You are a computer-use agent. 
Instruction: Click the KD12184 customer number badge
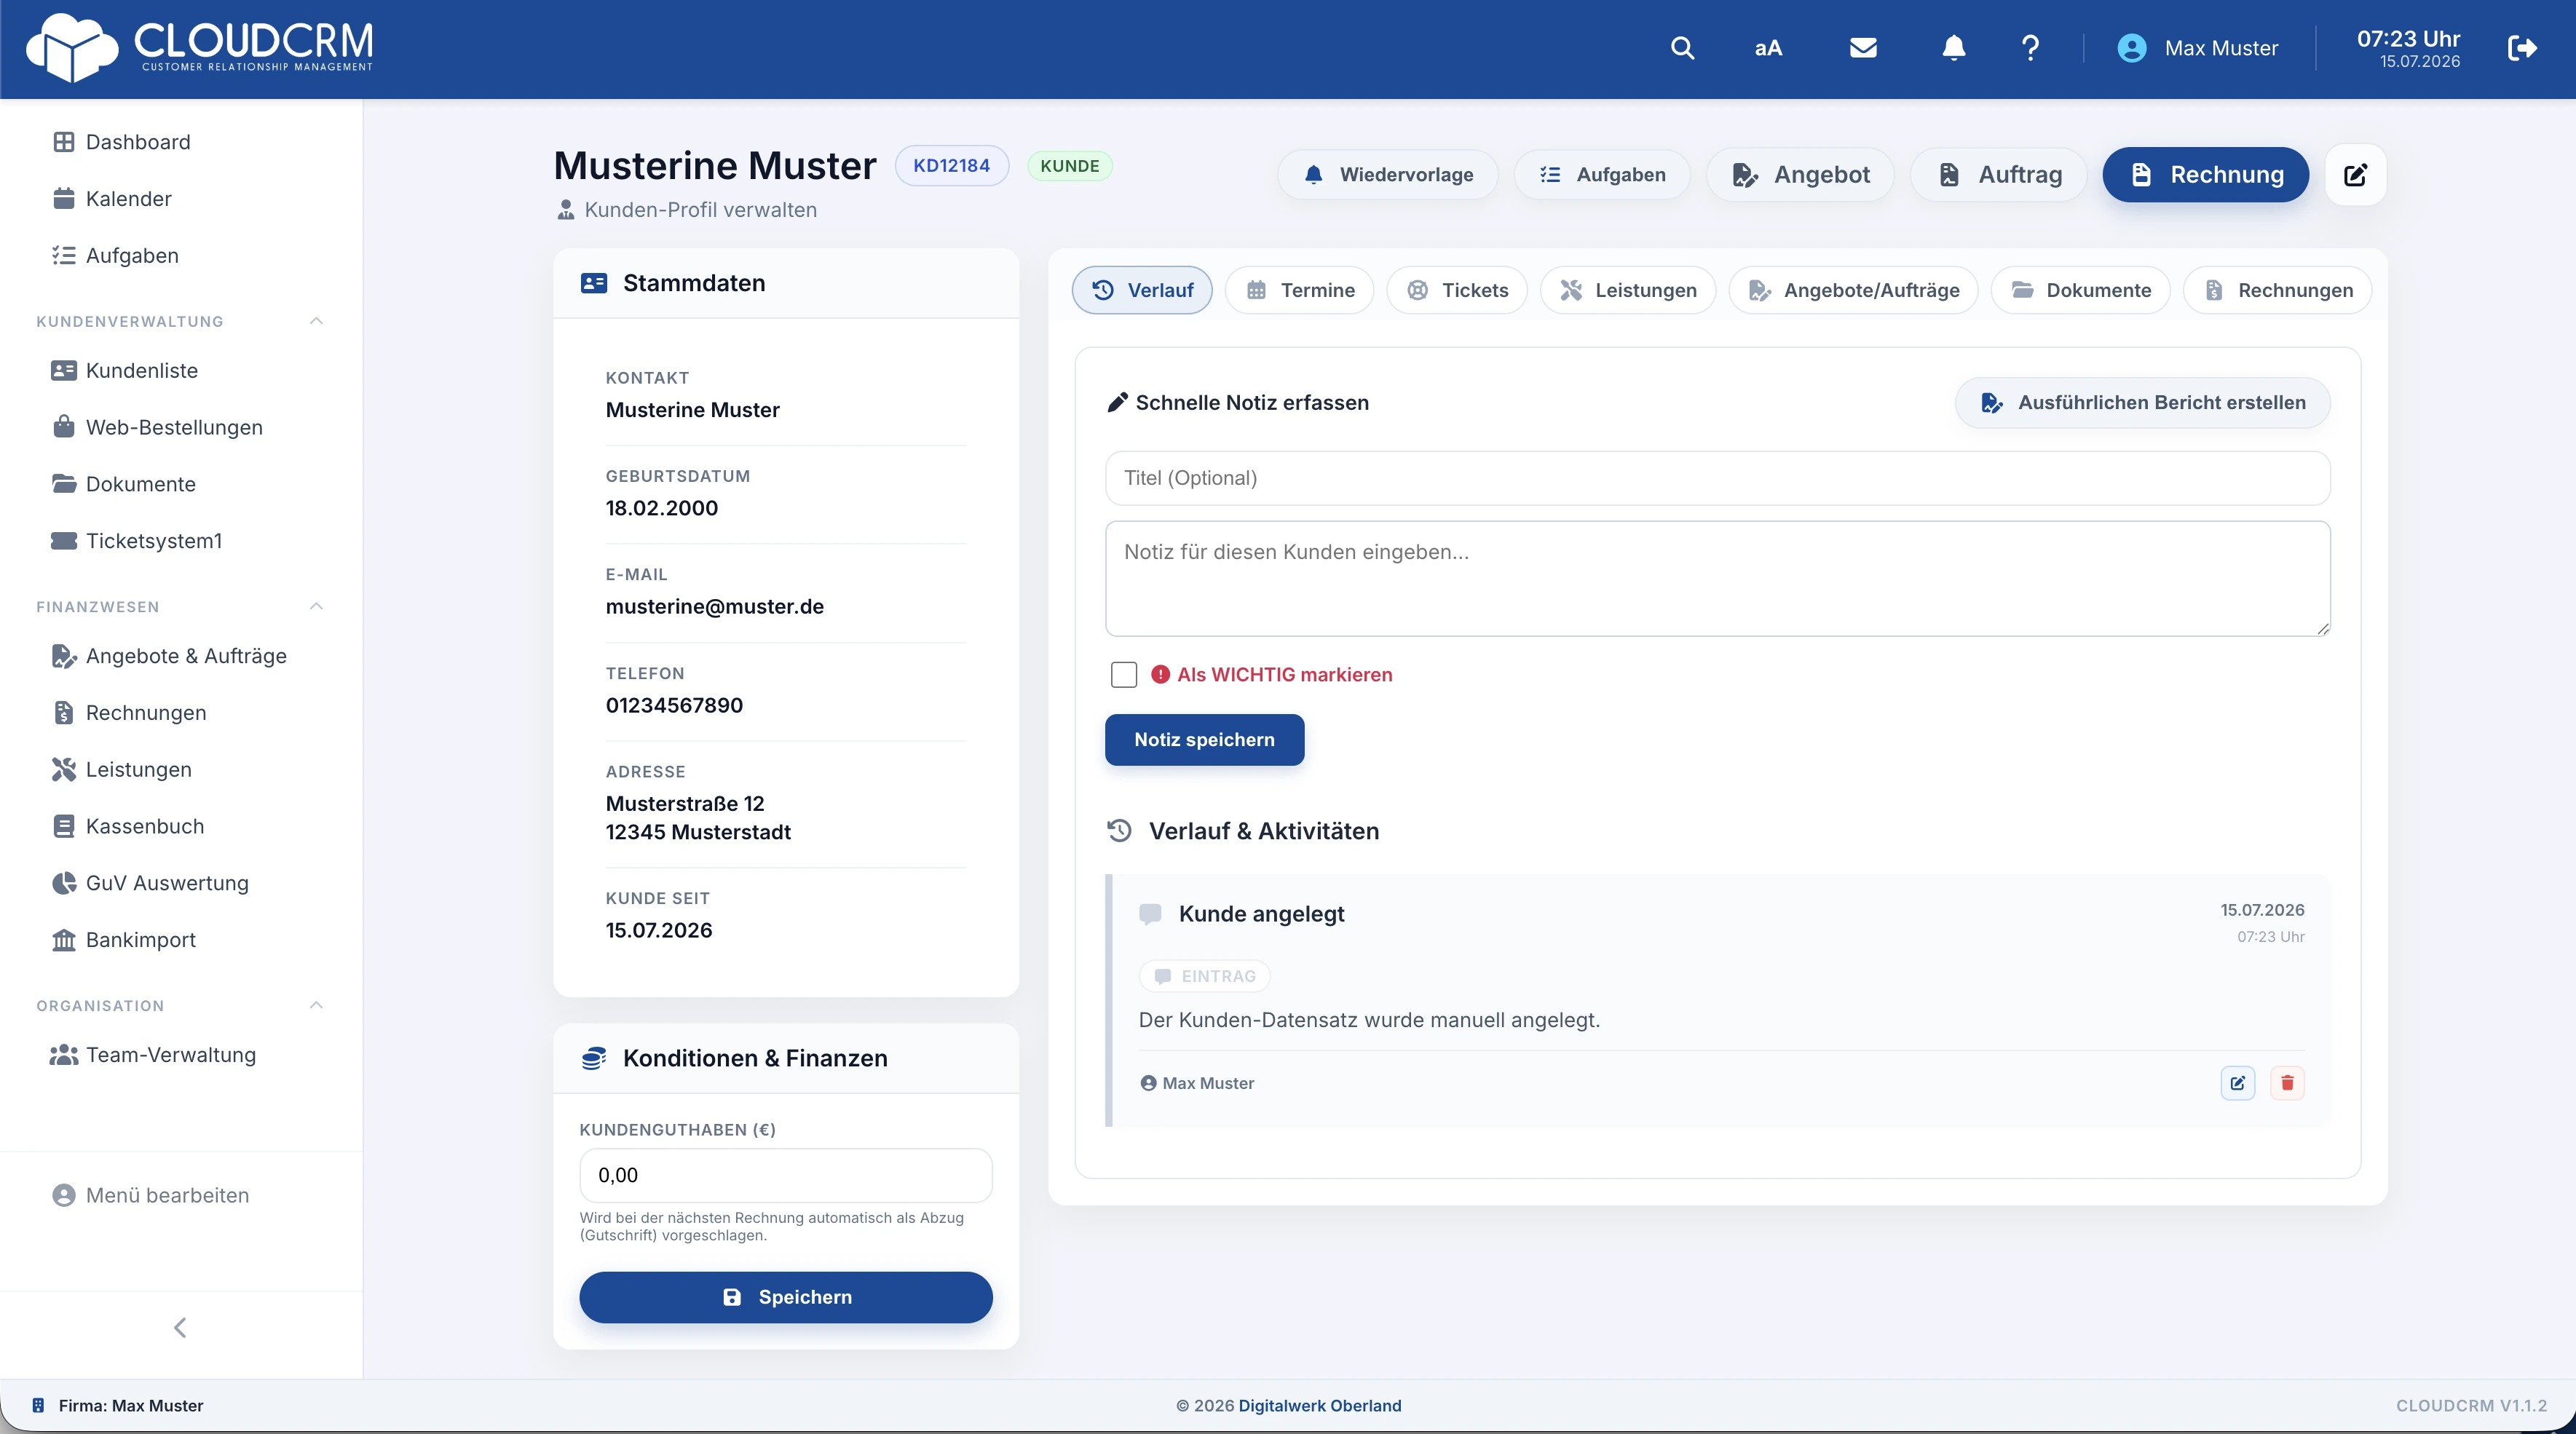coord(951,166)
